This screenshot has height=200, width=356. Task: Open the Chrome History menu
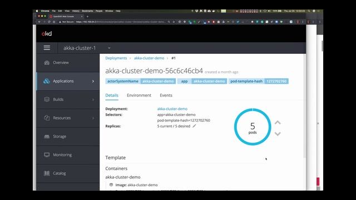pyautogui.click(x=76, y=11)
